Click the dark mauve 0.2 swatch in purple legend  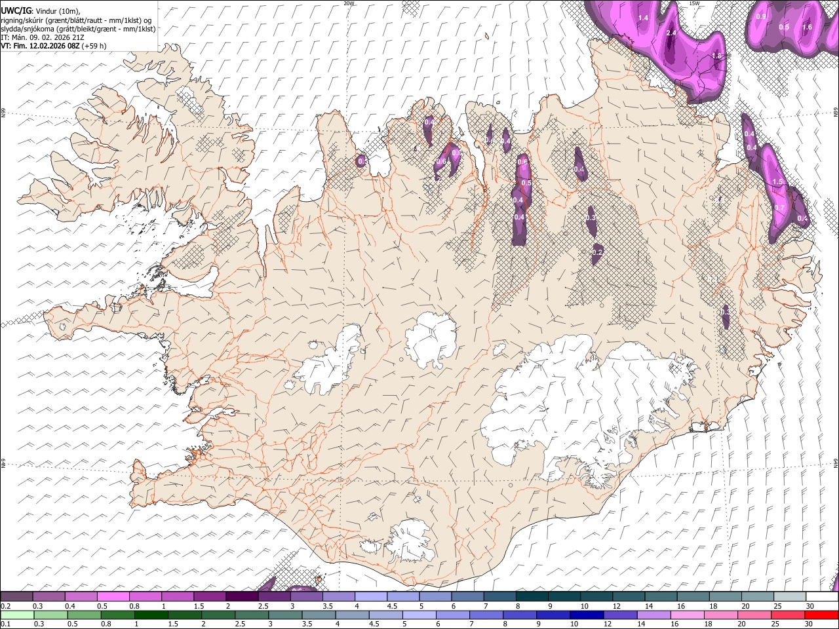(x=16, y=597)
